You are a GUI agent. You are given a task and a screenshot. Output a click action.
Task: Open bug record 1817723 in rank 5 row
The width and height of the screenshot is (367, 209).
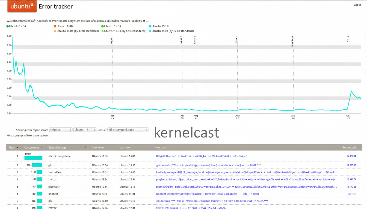click(351, 187)
